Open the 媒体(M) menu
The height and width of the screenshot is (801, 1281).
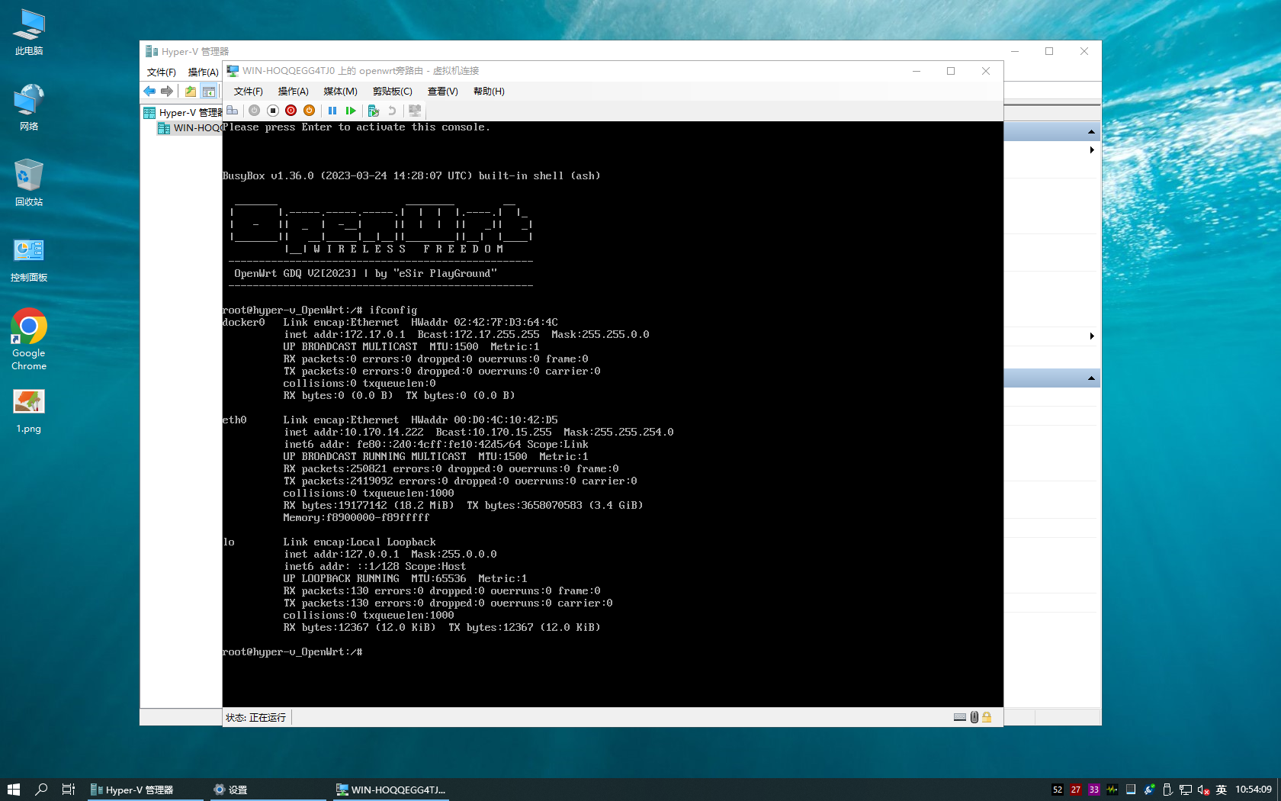tap(340, 92)
